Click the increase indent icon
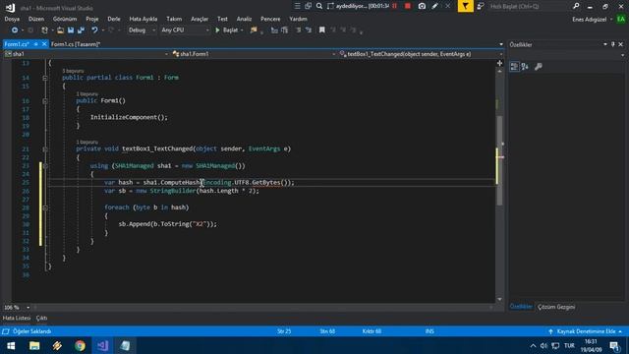 pyautogui.click(x=284, y=30)
